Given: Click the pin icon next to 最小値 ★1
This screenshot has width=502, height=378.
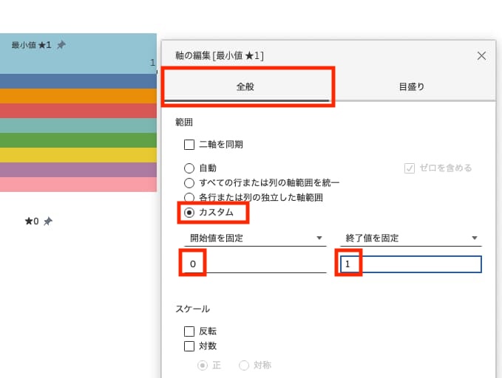Looking at the screenshot, I should [61, 45].
